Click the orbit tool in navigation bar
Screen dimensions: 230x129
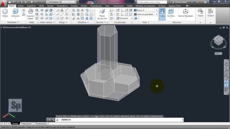tap(226, 83)
